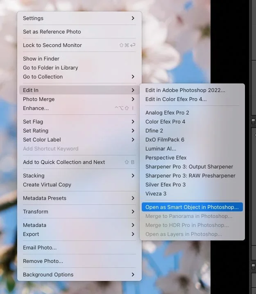Open Background Options submenu
The height and width of the screenshot is (294, 256).
coord(79,275)
